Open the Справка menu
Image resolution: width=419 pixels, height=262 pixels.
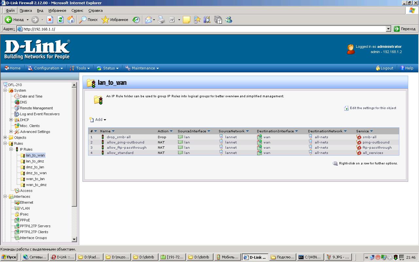click(x=96, y=10)
